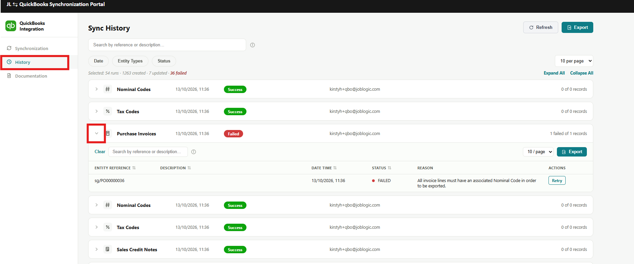
Task: Open Synchronization in the sidebar
Action: (x=31, y=48)
